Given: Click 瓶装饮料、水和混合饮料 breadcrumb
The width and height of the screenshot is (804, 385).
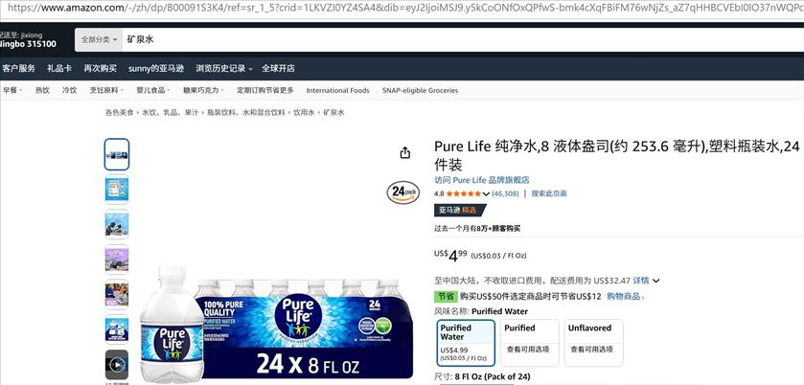Looking at the screenshot, I should pyautogui.click(x=245, y=112).
